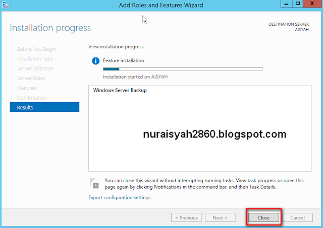Click the notification flag icon
The height and width of the screenshot is (228, 323).
click(94, 183)
